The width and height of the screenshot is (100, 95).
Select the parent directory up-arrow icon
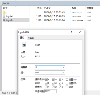[x=4, y=12]
